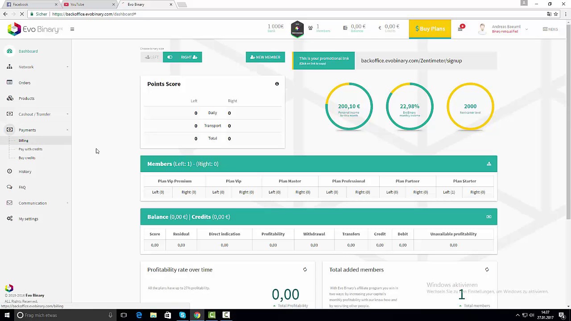Select the LEFT binary side option
571x321 pixels.
pyautogui.click(x=152, y=57)
